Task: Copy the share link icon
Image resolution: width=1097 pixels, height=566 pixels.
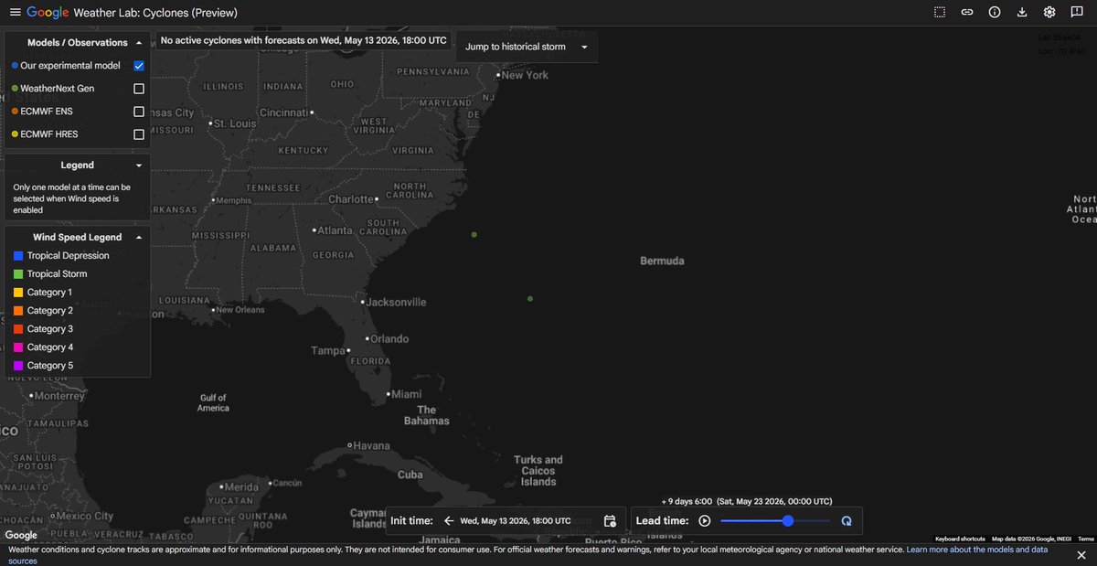Action: (967, 13)
